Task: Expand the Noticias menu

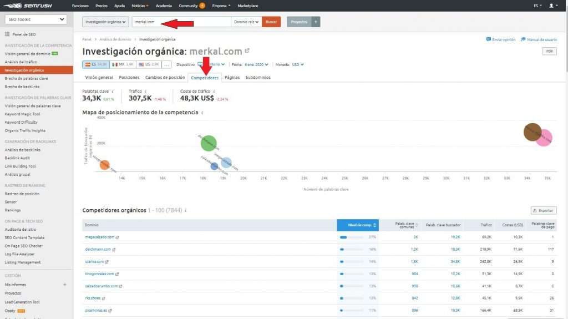Action: click(x=140, y=6)
